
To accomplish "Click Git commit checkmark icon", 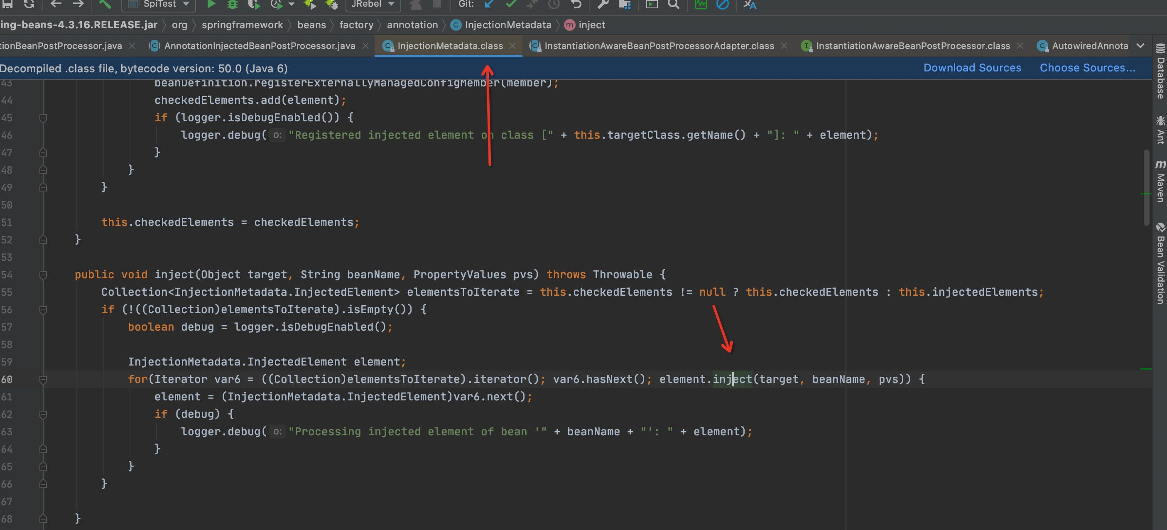I will [x=511, y=4].
